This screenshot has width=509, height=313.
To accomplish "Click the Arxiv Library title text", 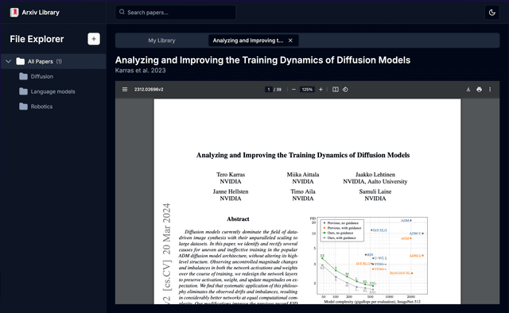I will click(41, 13).
